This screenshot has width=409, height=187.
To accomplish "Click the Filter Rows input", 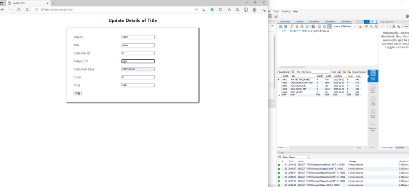I will (x=321, y=72).
